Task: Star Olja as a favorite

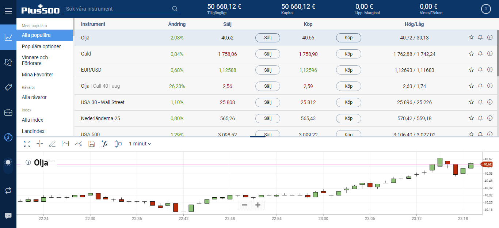Action: coord(471,38)
